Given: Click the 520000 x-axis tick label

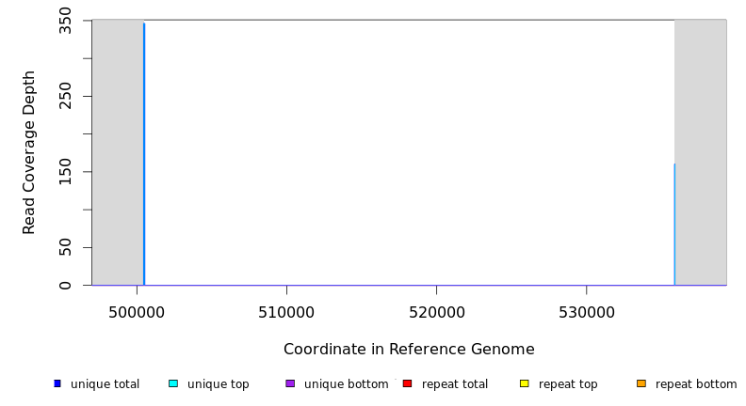Looking at the screenshot, I should tap(436, 312).
